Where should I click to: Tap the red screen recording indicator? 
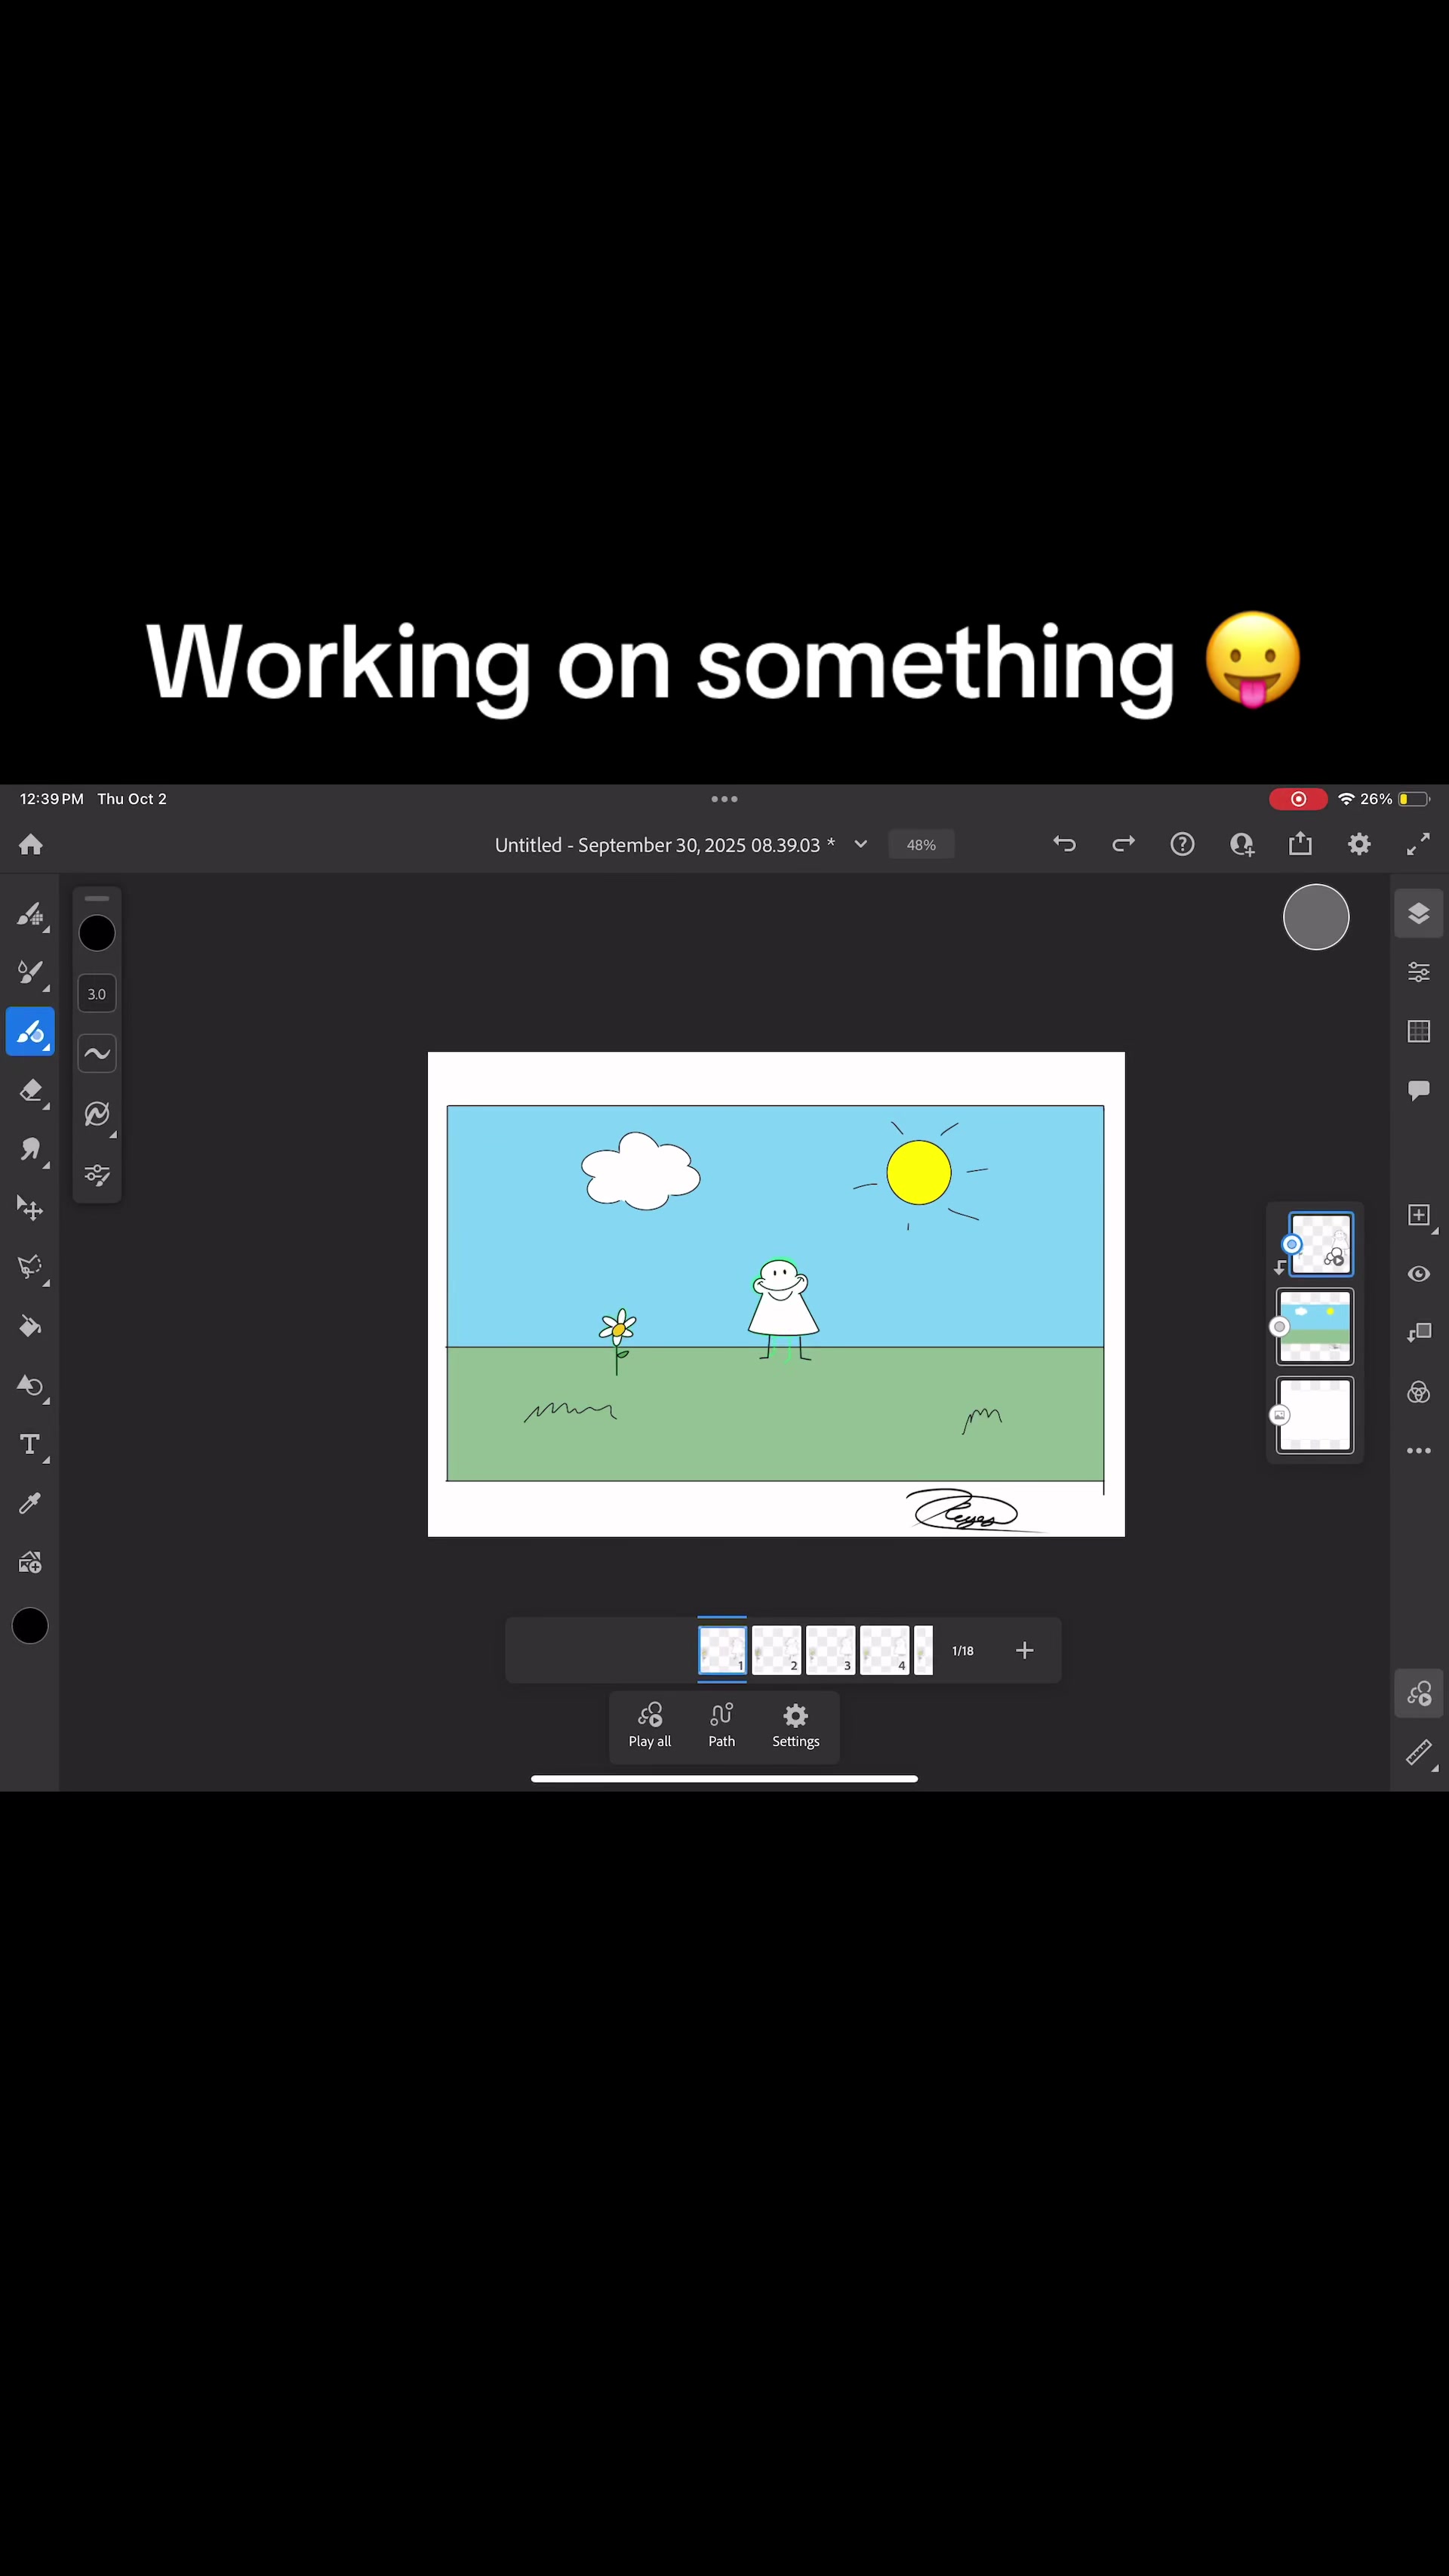(1298, 799)
